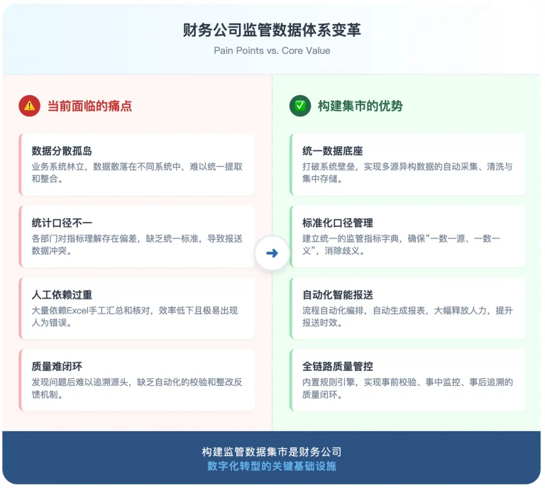Click the 标准化口径管理 card
Viewport: 545px width, 488px height.
[407, 236]
